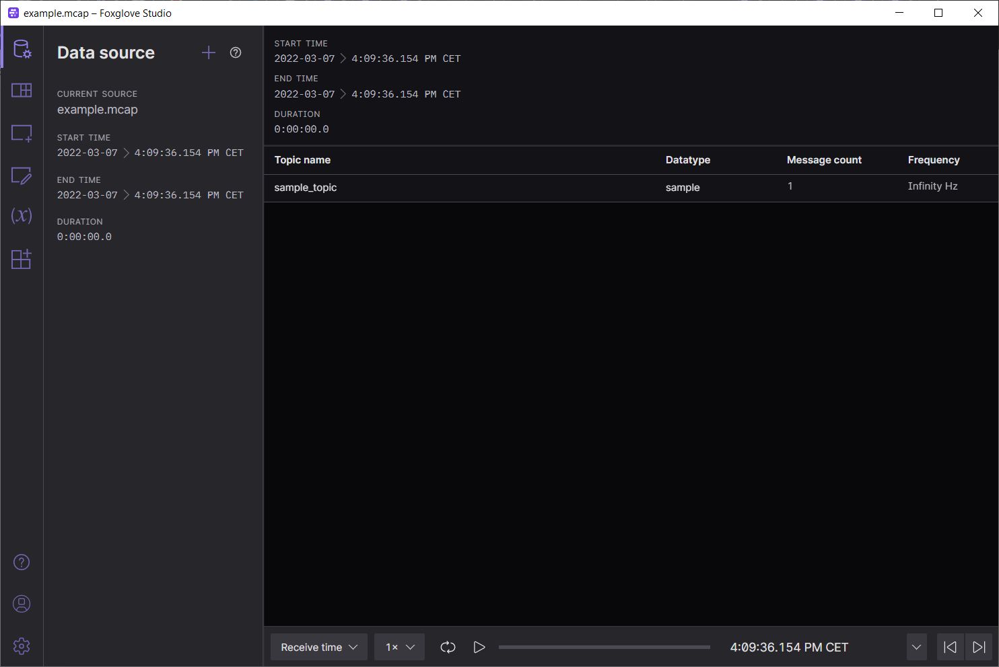This screenshot has width=999, height=667.
Task: Open the 1x playback speed dropdown
Action: 399,647
